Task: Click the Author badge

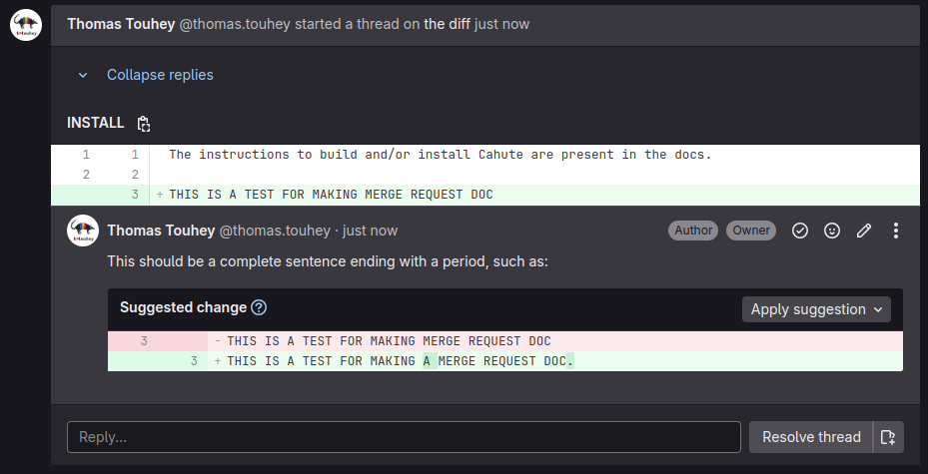Action: point(693,231)
